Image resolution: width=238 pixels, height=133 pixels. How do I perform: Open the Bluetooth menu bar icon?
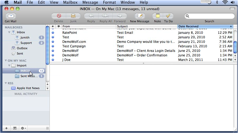point(217,2)
